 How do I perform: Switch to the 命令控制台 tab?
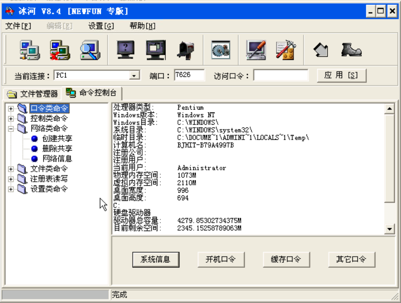92,93
